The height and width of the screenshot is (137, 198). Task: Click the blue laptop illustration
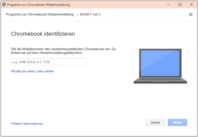[x=160, y=66]
